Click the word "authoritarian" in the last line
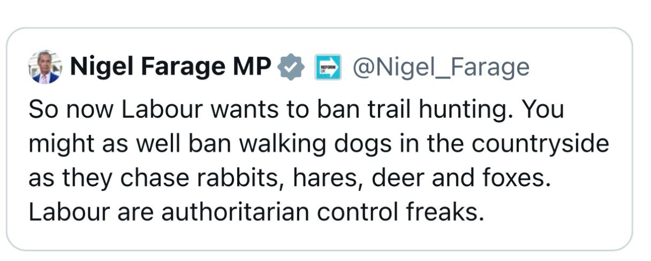Viewport: 651px width, 261px height. [x=236, y=213]
